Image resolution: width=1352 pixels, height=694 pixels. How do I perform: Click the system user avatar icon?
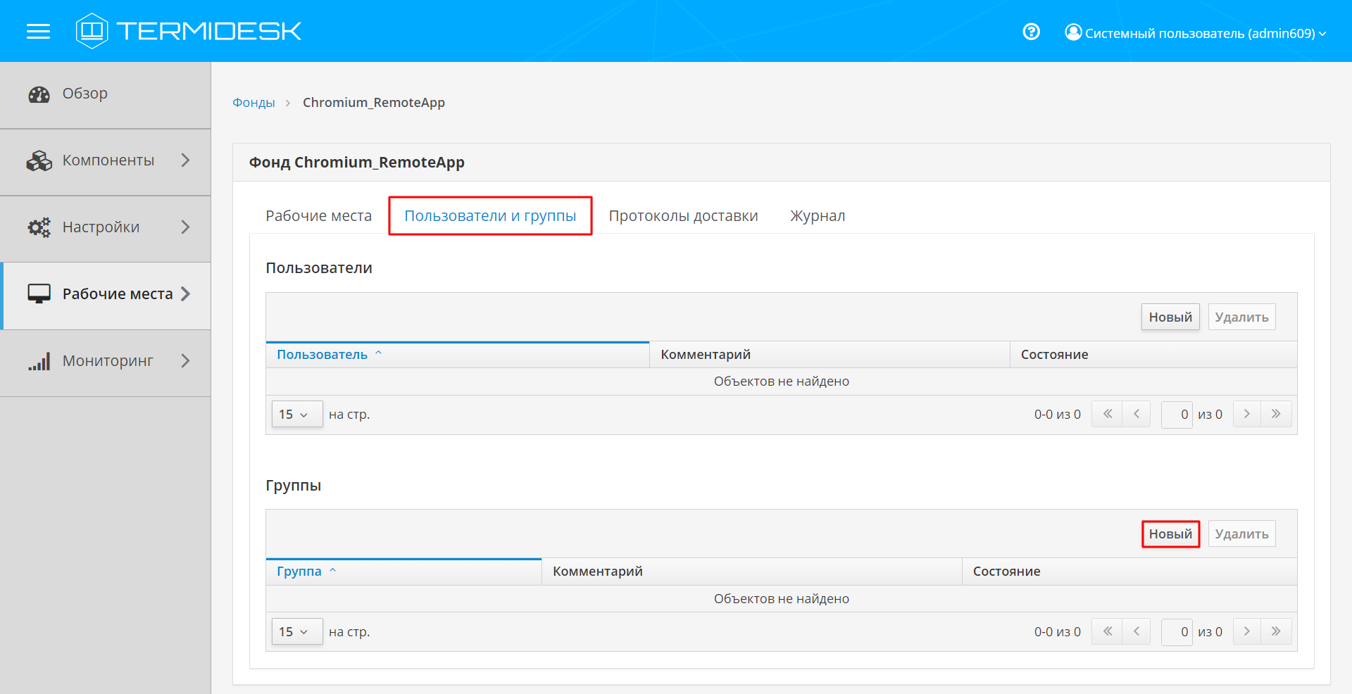pos(1073,32)
